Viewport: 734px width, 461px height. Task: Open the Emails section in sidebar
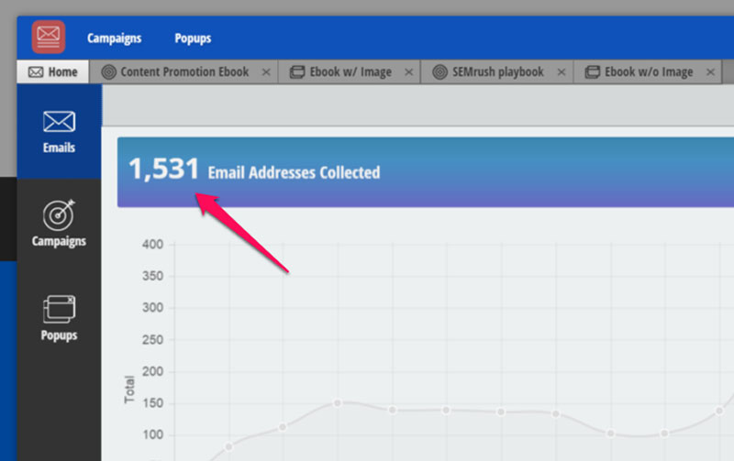pyautogui.click(x=59, y=131)
